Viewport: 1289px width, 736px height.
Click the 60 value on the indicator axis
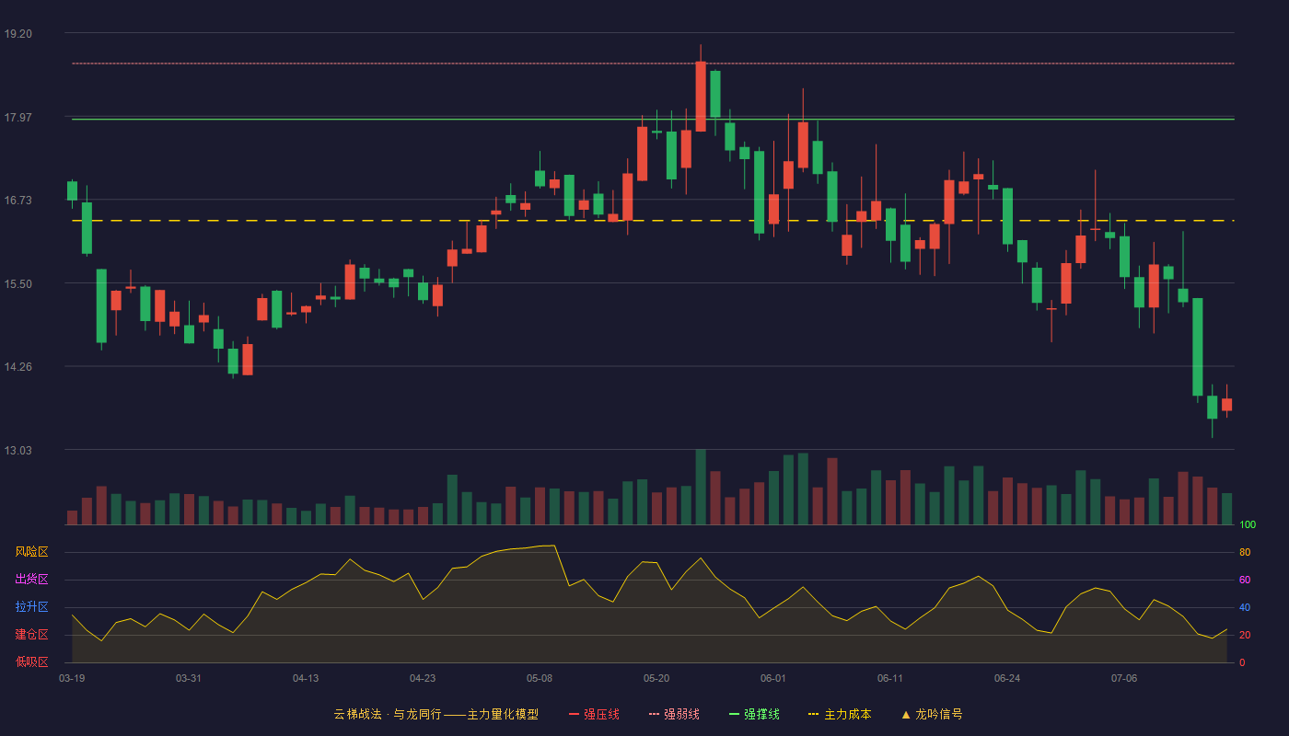point(1245,580)
